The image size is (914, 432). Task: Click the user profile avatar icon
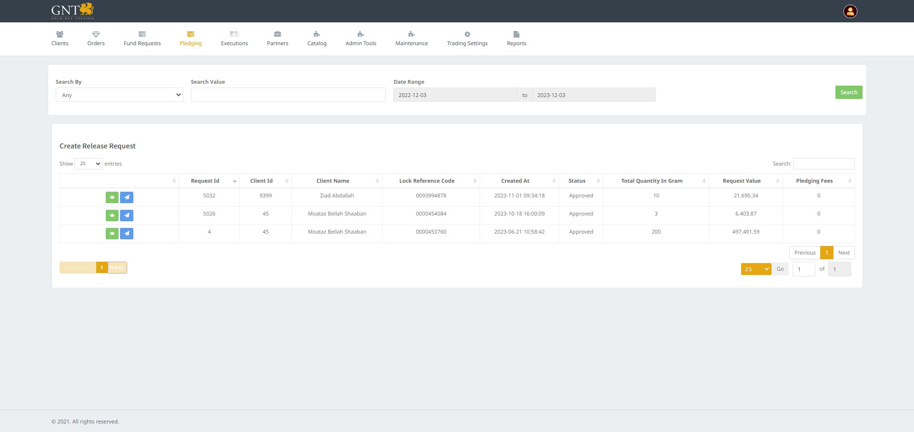850,11
